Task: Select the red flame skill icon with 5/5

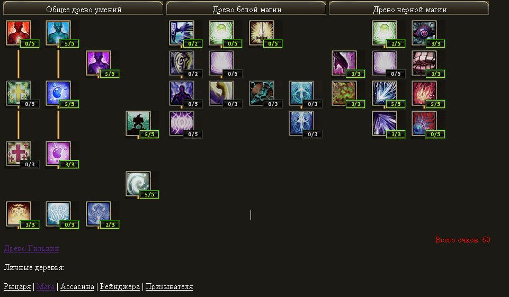Action: (x=424, y=93)
